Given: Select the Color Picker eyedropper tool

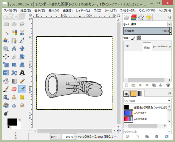Looking at the screenshot, I should coord(22,40).
